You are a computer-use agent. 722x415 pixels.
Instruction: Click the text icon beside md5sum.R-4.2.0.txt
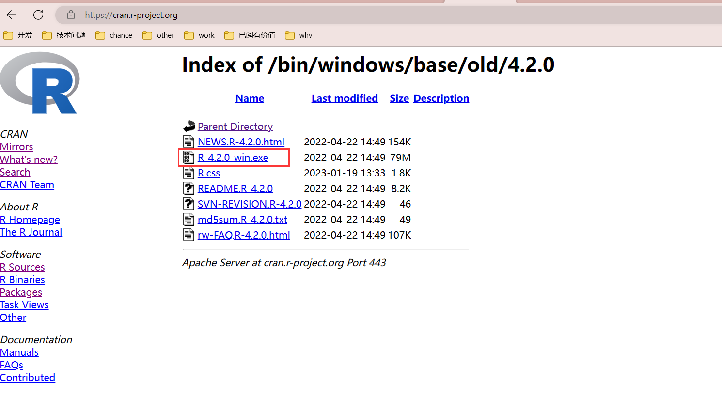[189, 219]
